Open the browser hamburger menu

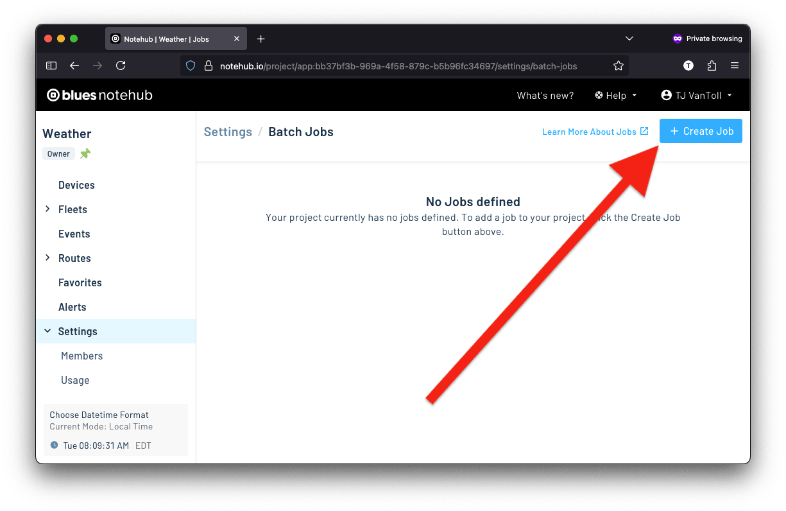pos(735,65)
